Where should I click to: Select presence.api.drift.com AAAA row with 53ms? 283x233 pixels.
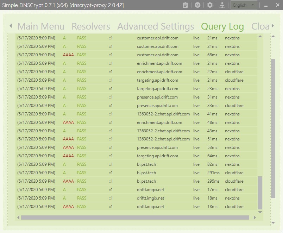[137, 147]
